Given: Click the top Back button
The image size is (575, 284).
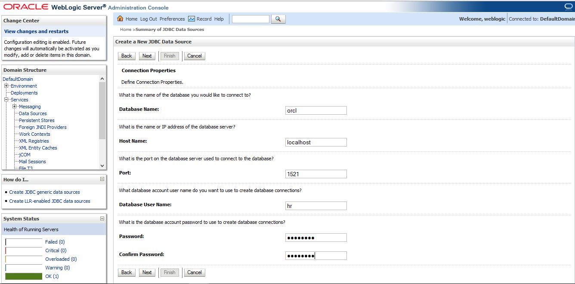Looking at the screenshot, I should click(127, 56).
